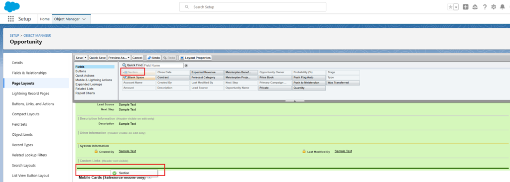Open the Favorites list dropdown arrow

456,7
